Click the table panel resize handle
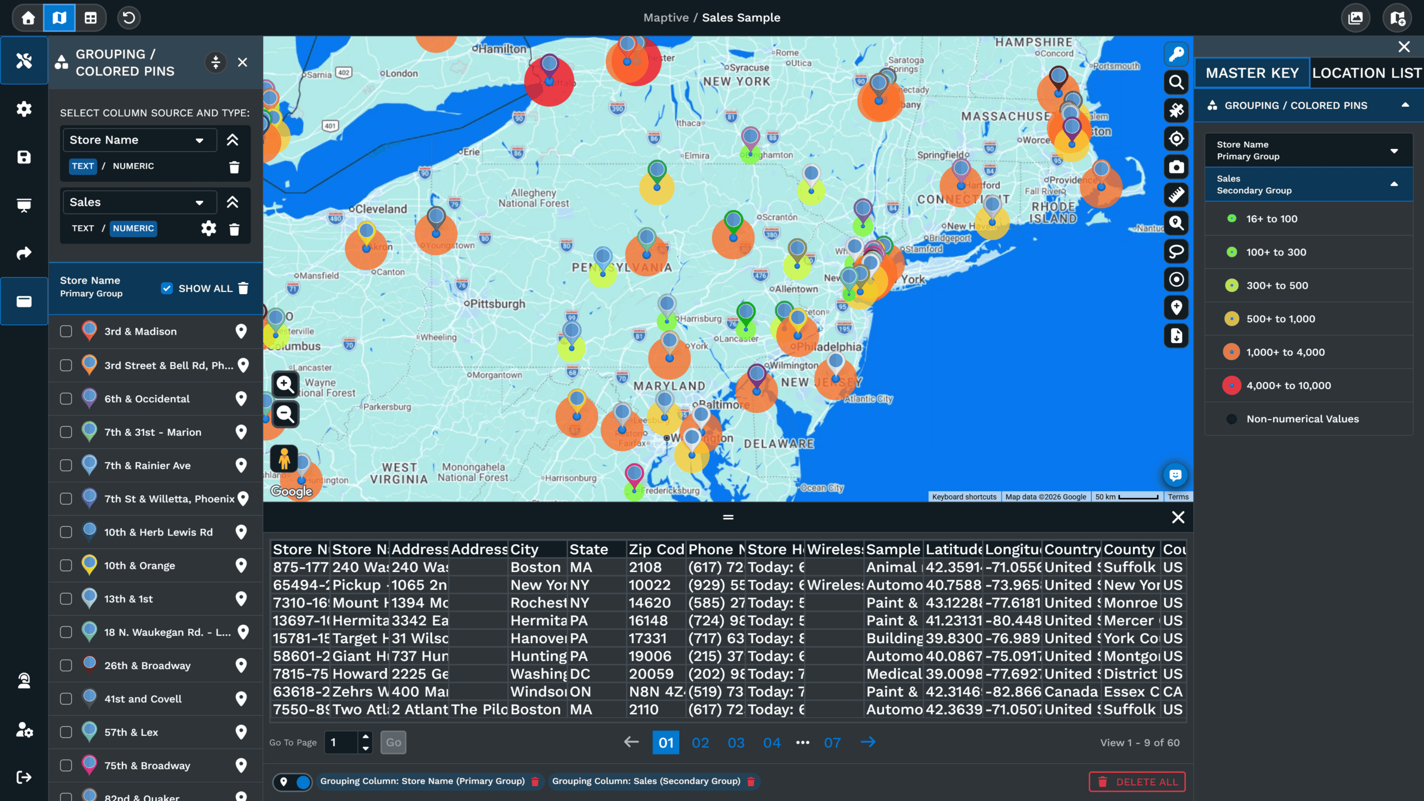 tap(728, 517)
